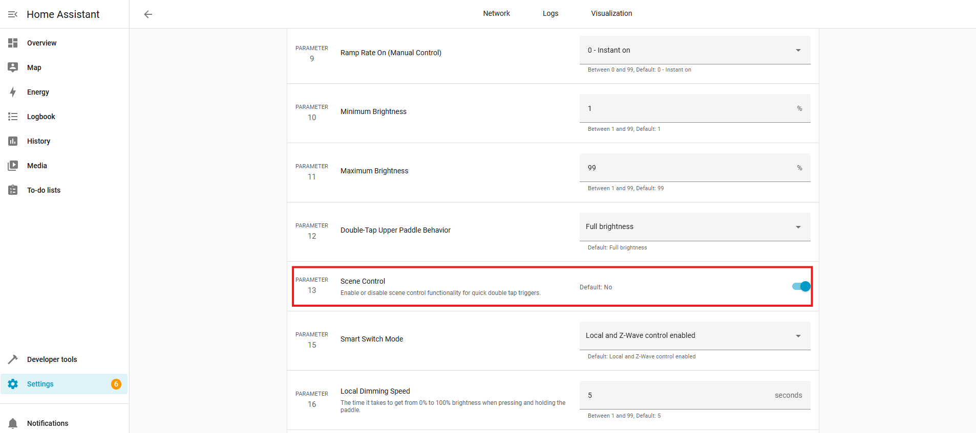This screenshot has height=433, width=976.
Task: Expand the Smart Switch Mode dropdown
Action: point(694,336)
